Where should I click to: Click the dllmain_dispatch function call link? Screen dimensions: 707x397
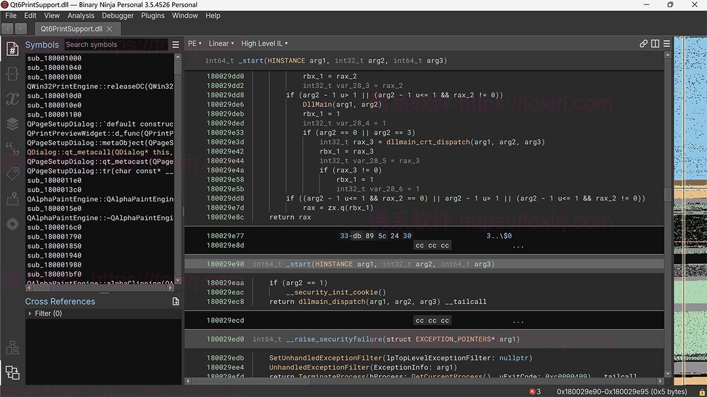[x=330, y=302]
